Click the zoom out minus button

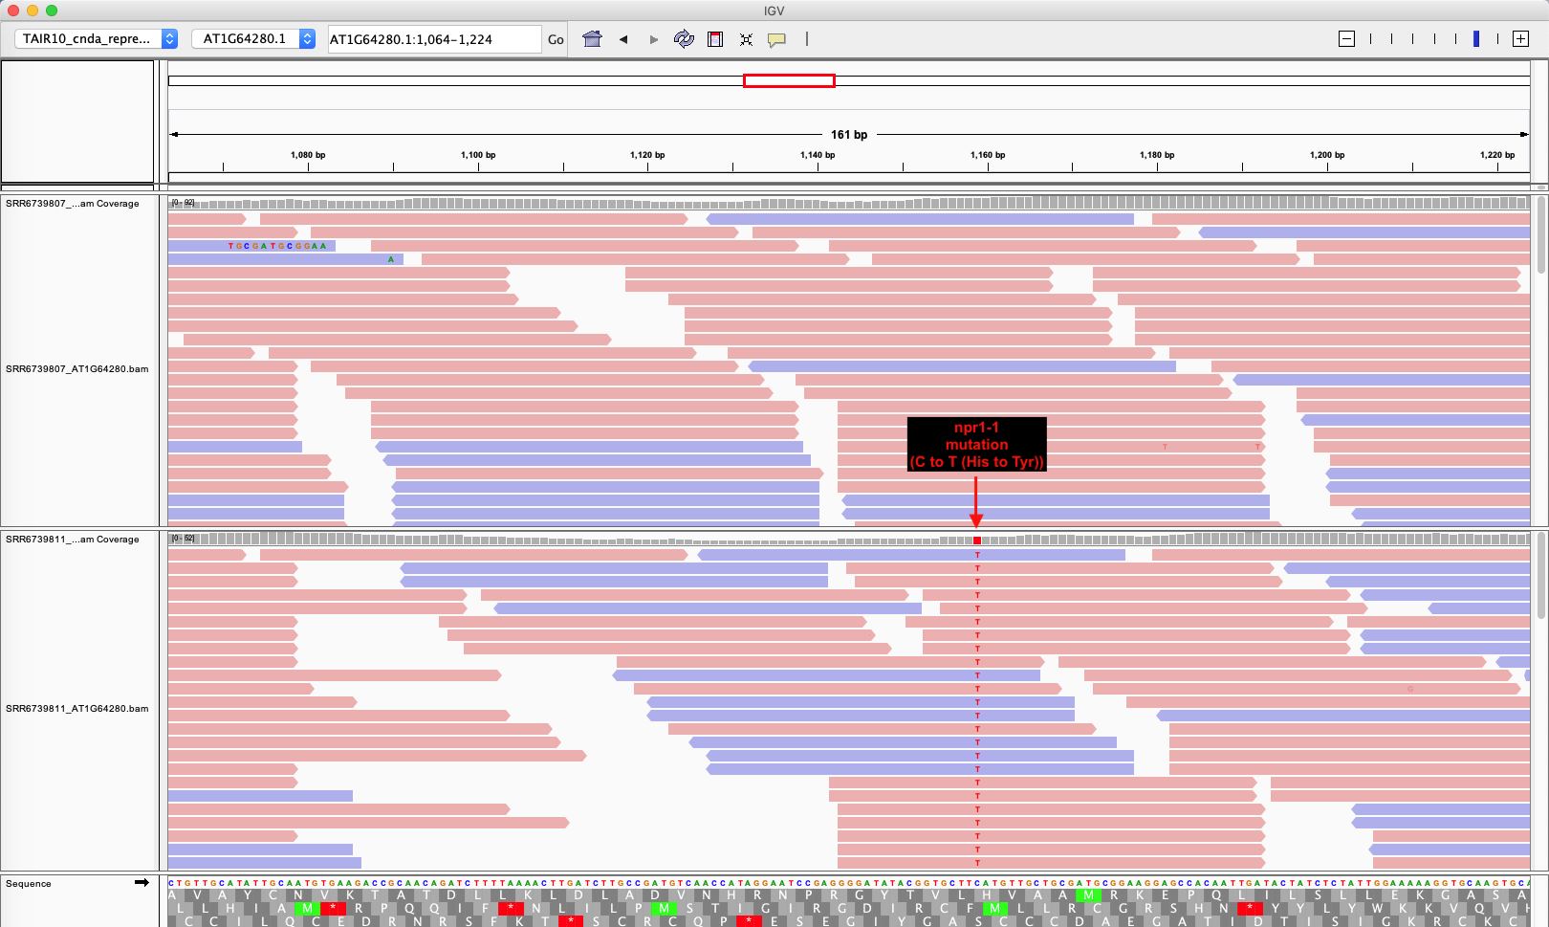coord(1346,39)
